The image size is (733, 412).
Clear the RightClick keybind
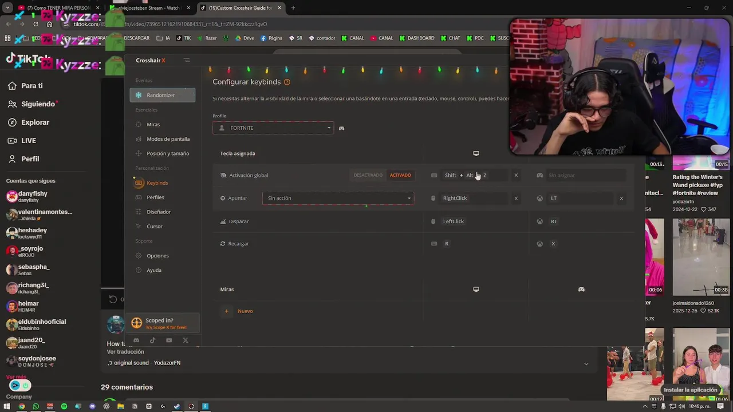(516, 198)
